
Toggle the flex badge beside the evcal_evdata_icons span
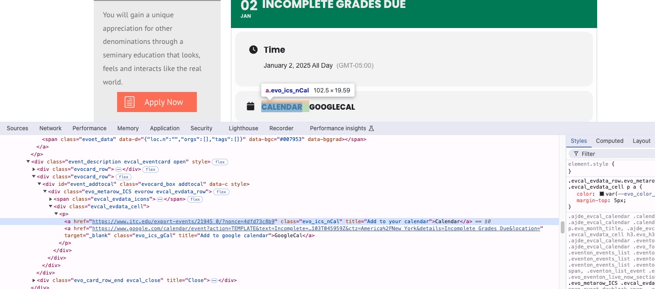pyautogui.click(x=195, y=199)
